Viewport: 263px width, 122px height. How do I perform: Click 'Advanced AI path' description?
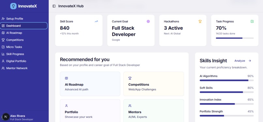pyautogui.click(x=76, y=89)
